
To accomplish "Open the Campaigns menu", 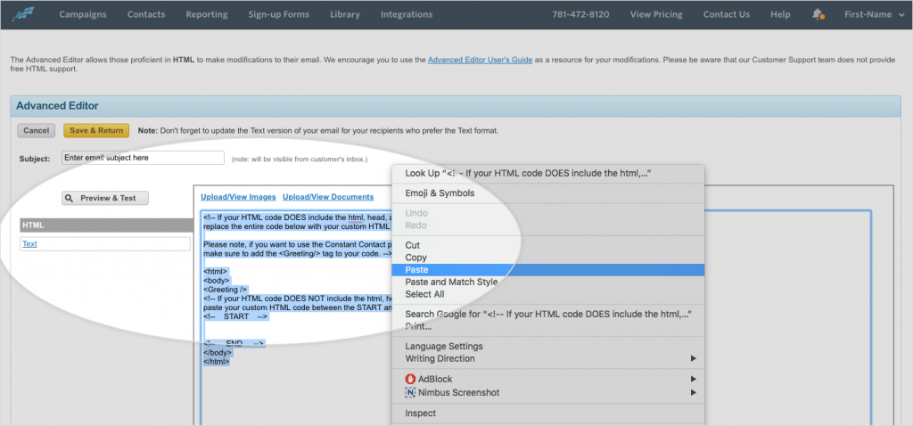I will coord(83,14).
